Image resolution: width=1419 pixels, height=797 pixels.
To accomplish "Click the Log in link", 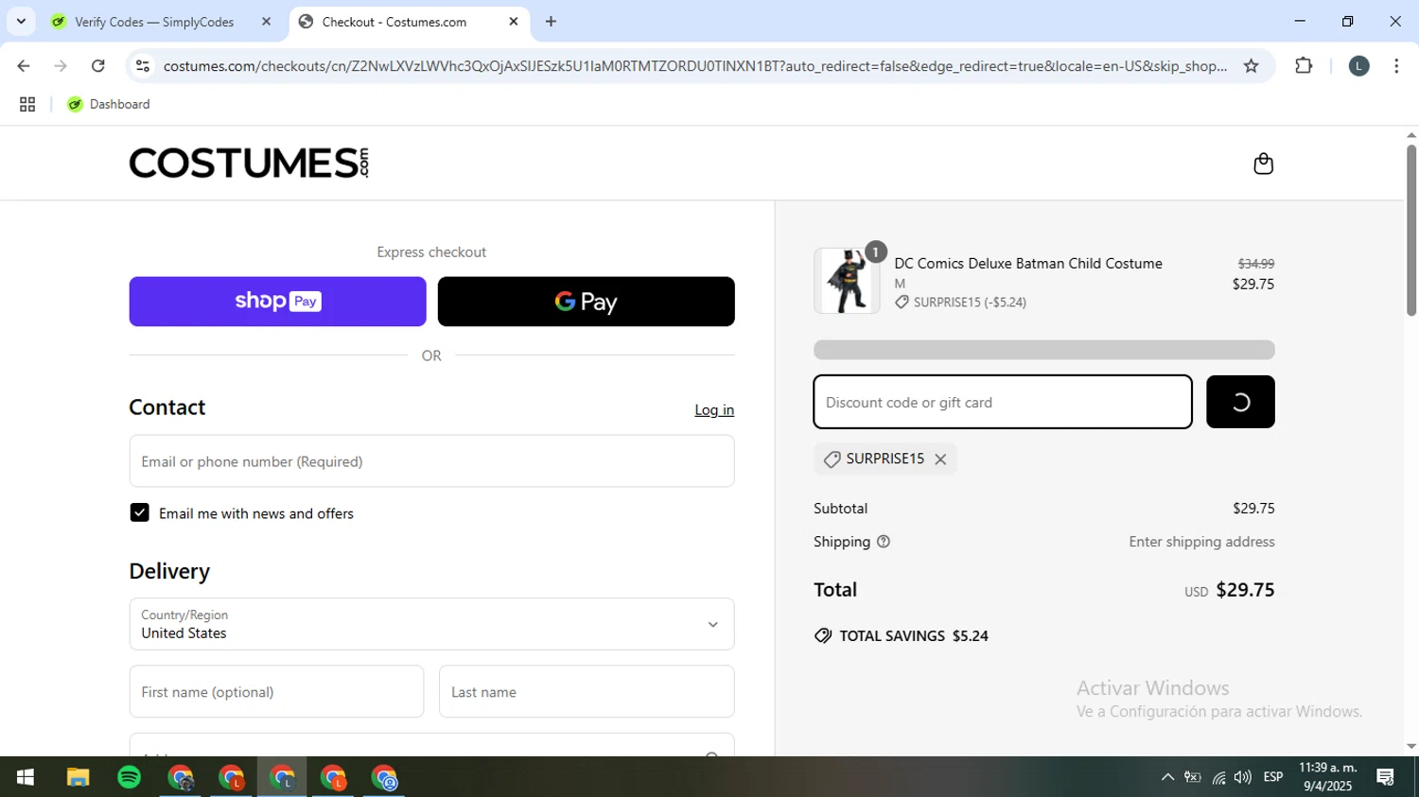I will [714, 410].
